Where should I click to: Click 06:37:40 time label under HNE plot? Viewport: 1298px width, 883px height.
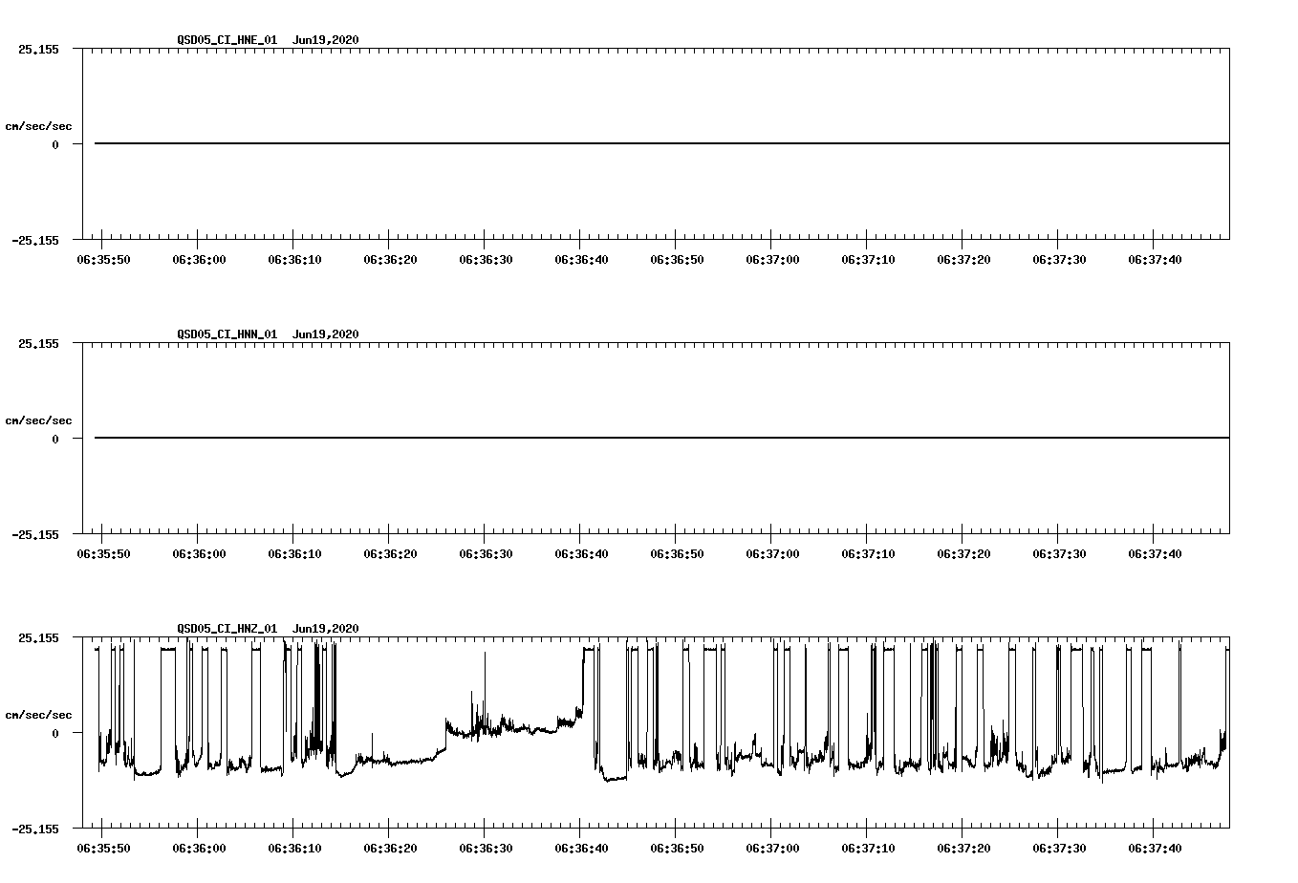coord(1155,260)
